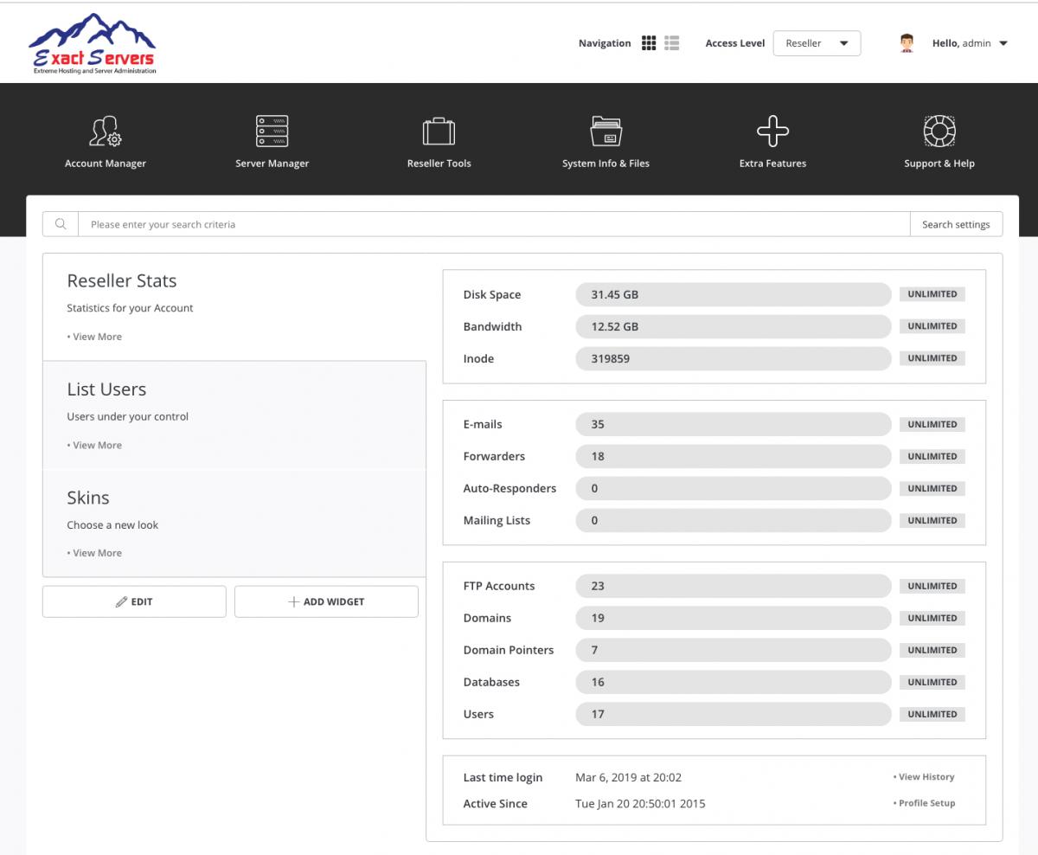Click the search magnifier icon
1038x855 pixels.
[61, 224]
